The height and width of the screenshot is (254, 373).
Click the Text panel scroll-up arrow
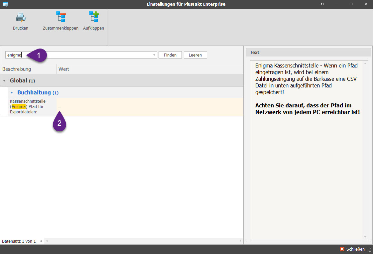[x=365, y=63]
